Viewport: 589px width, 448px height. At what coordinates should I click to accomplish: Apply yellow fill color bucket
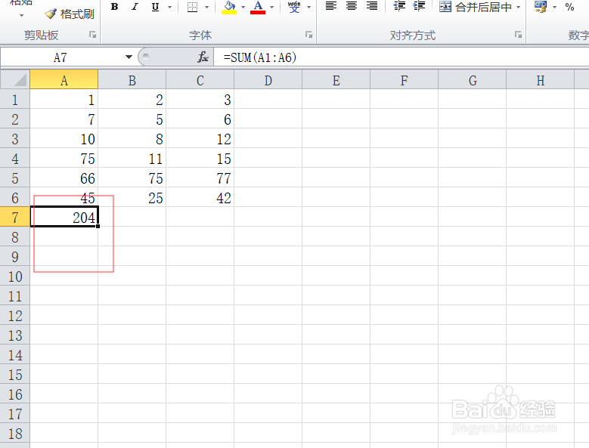click(229, 7)
